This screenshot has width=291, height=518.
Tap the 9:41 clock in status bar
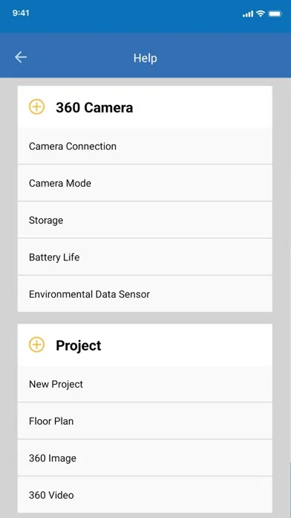point(21,13)
